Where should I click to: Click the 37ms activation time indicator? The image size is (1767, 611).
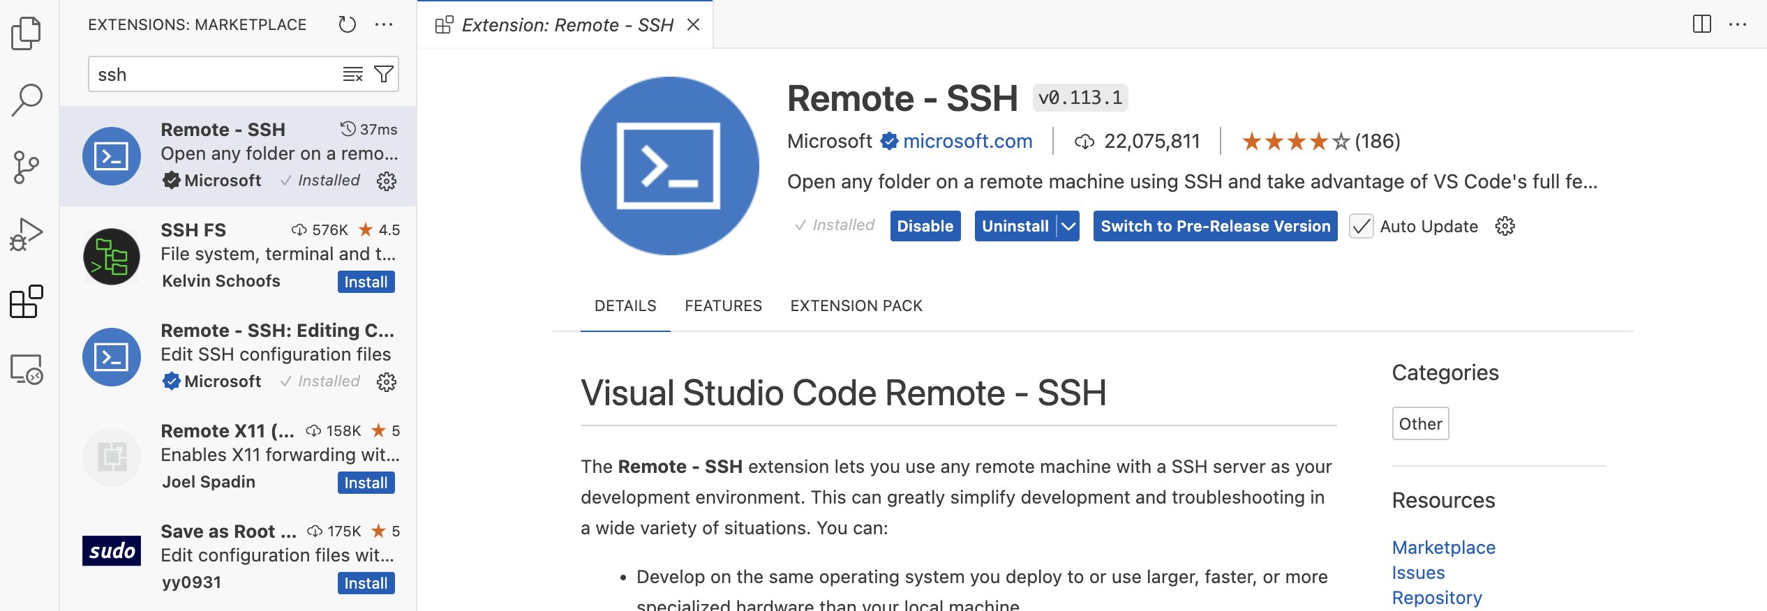click(369, 129)
